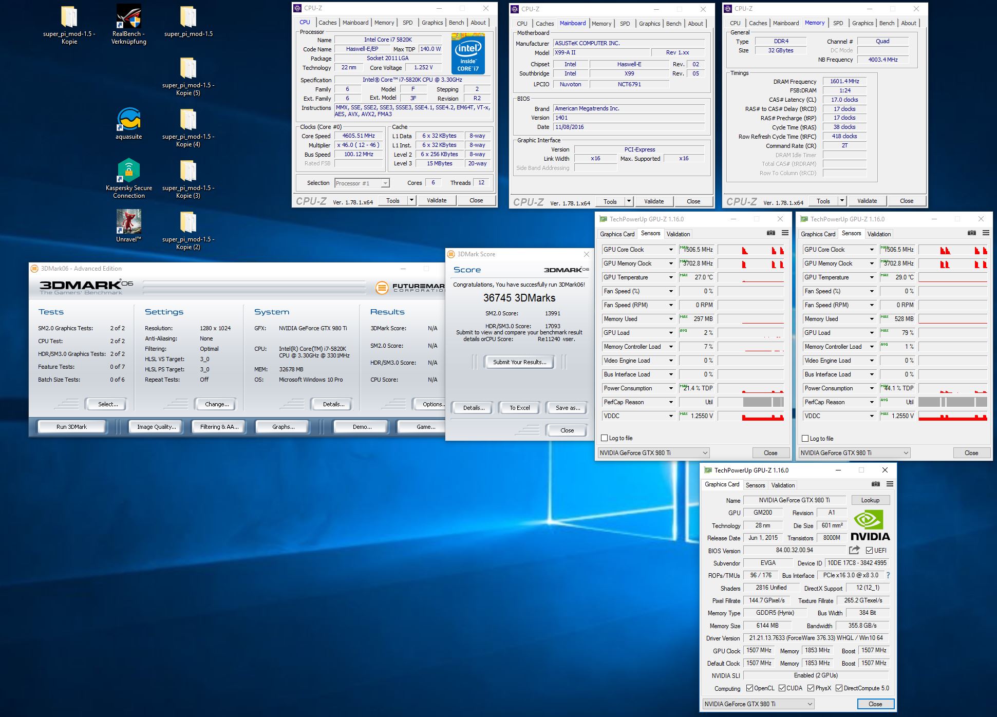Open Image Quality in 3DMark06
This screenshot has width=997, height=717.
click(156, 427)
